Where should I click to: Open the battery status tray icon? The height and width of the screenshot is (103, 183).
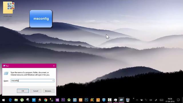(142, 100)
